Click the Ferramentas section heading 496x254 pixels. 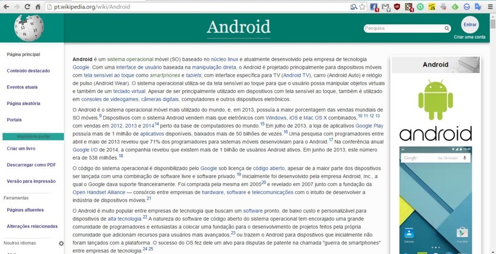[x=16, y=198]
